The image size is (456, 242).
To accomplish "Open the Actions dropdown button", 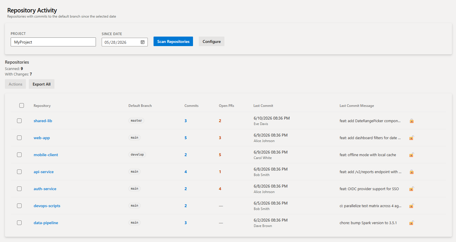I will pos(15,84).
